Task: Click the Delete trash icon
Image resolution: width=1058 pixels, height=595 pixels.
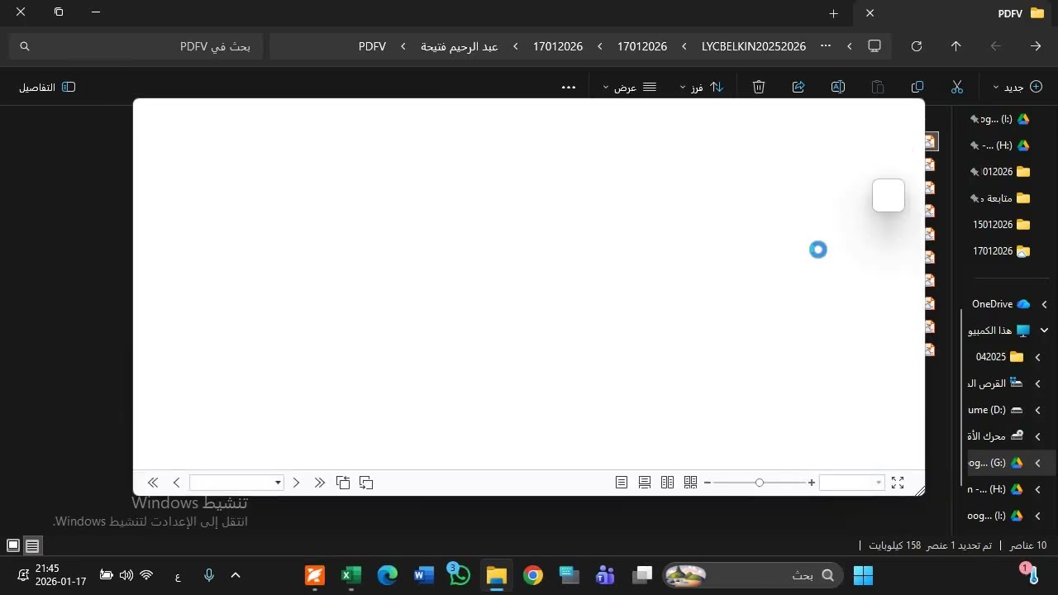Action: tap(759, 87)
